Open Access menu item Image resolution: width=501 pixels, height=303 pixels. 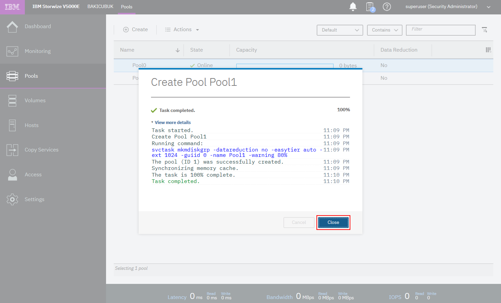(x=33, y=175)
